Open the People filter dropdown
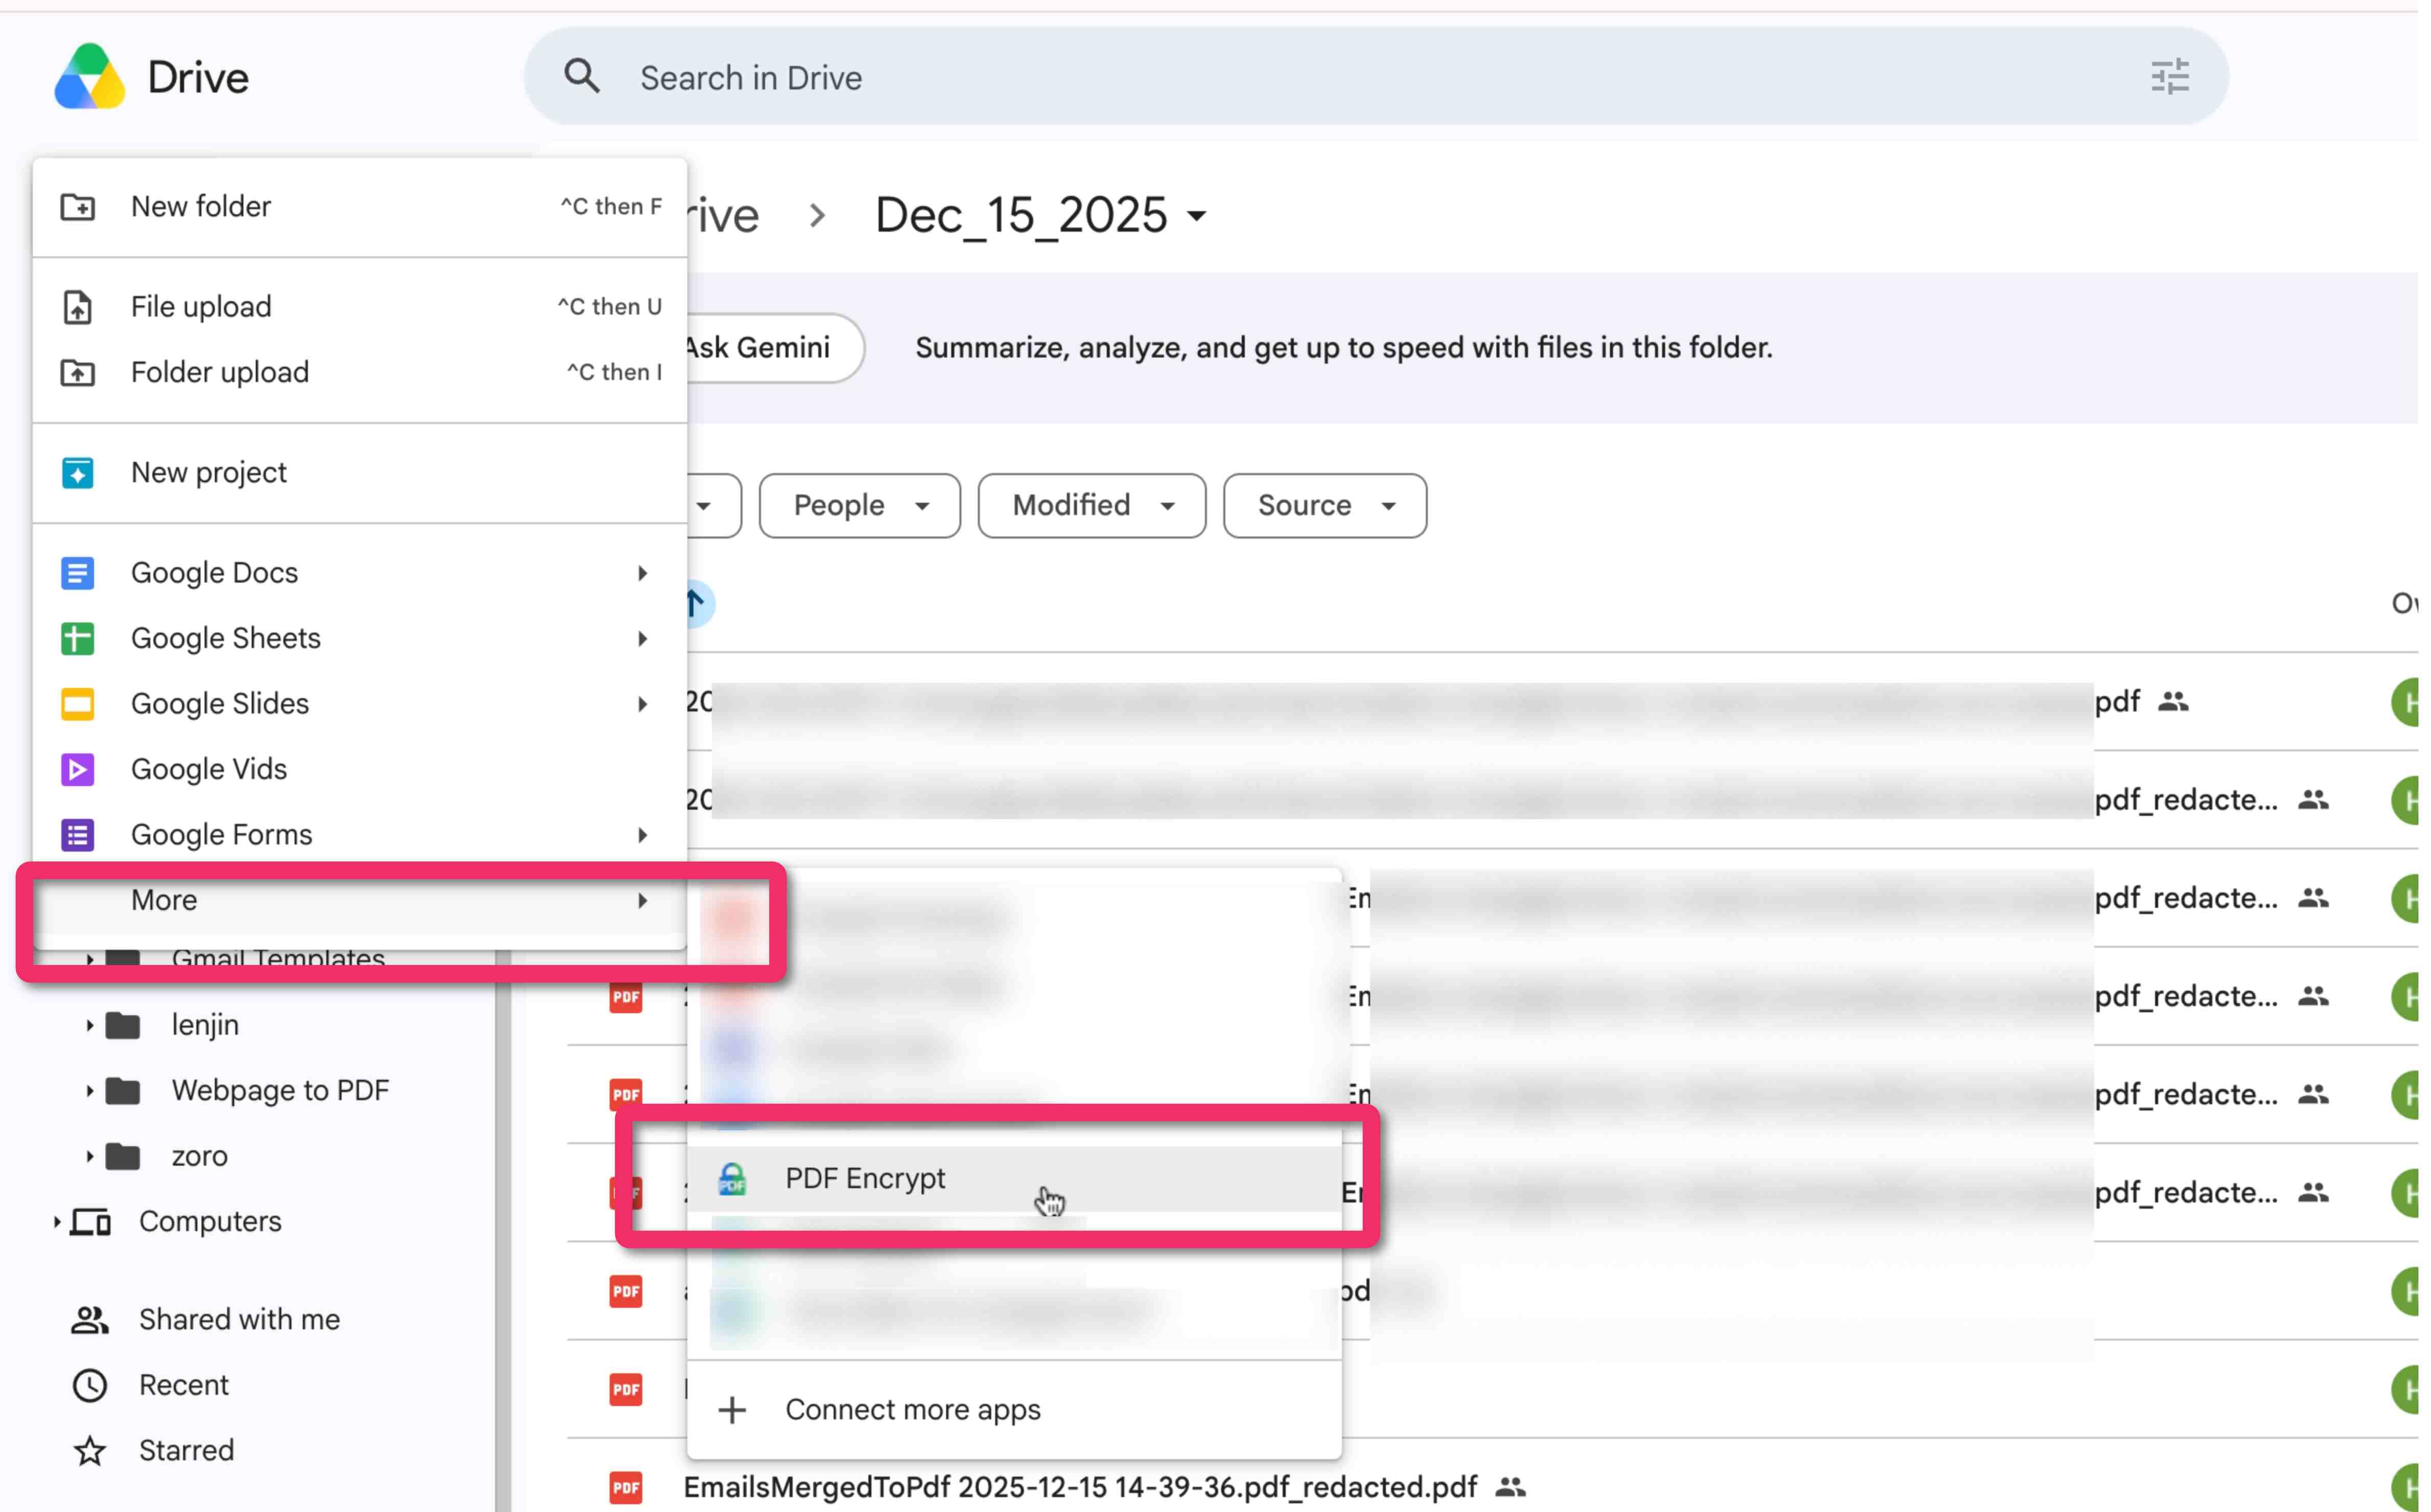 [x=860, y=506]
